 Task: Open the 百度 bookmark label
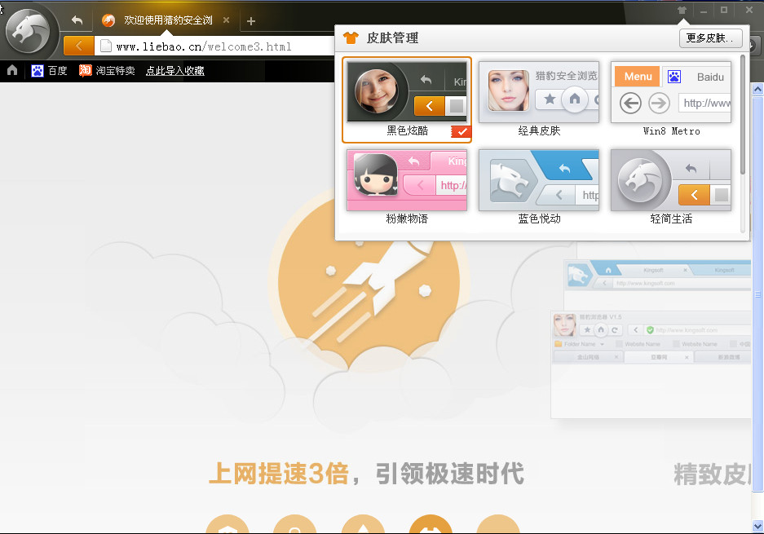(x=58, y=71)
